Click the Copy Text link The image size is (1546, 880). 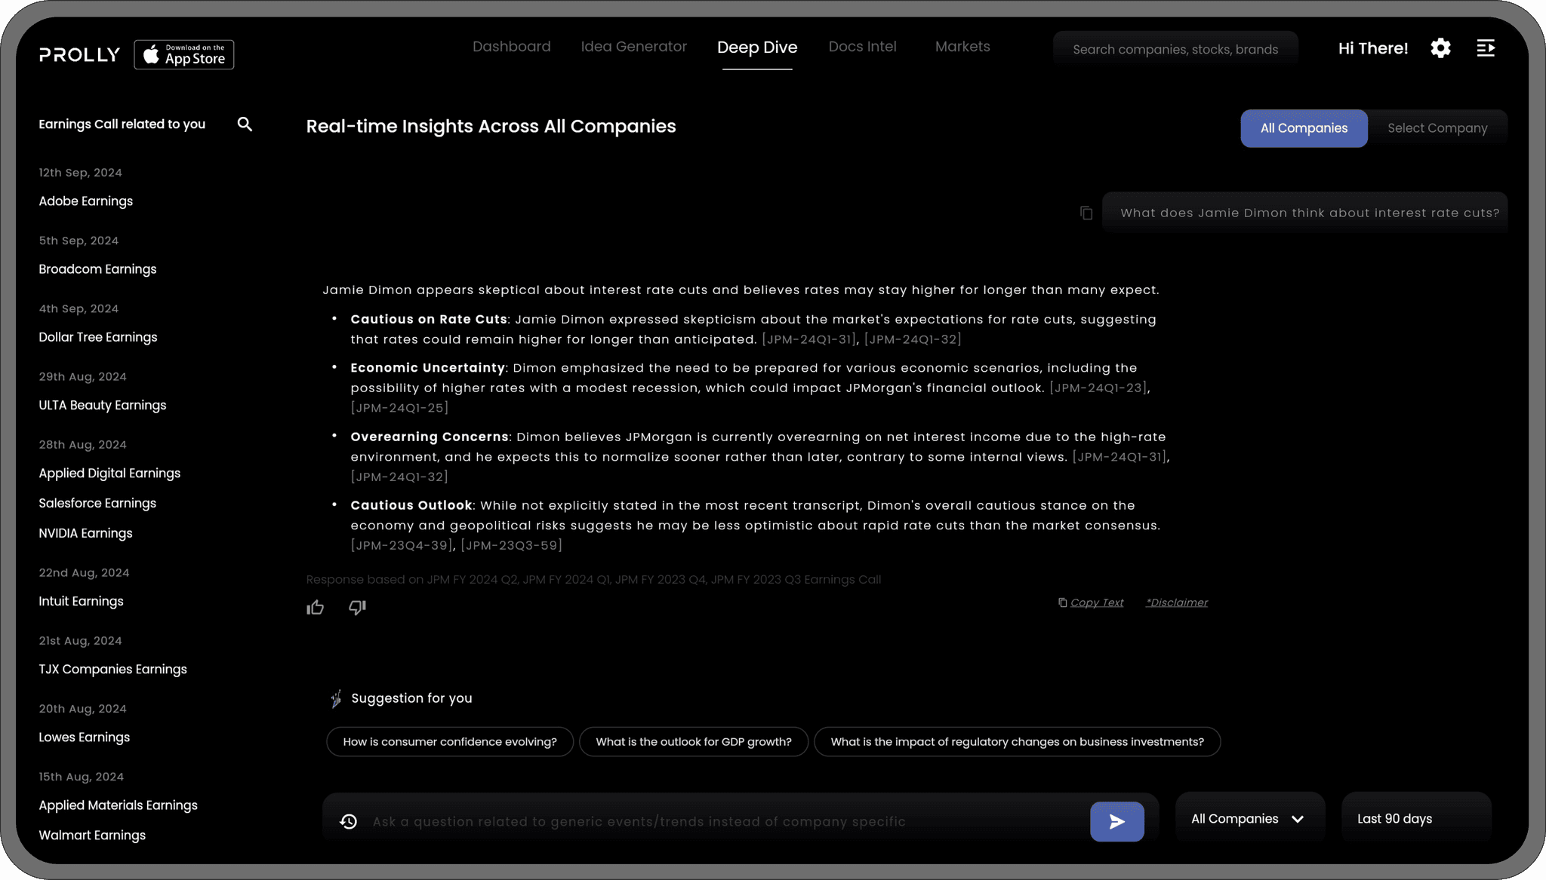coord(1096,603)
